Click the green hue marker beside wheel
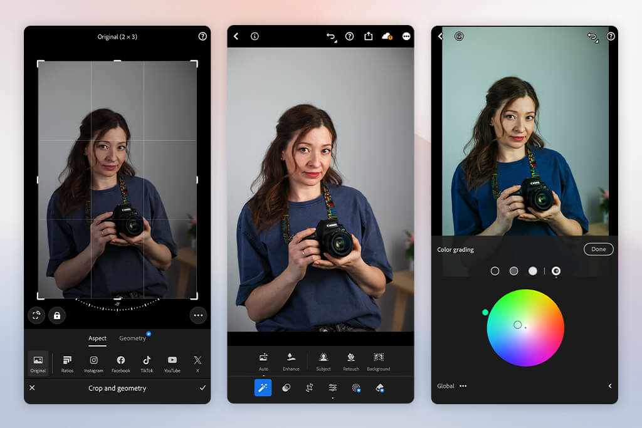 pos(485,312)
